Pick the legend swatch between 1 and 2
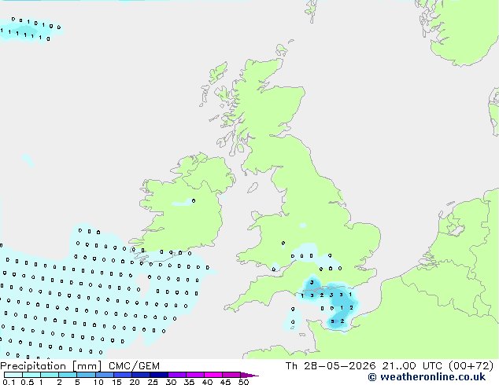Viewport: 499px width, 385px height. pyautogui.click(x=50, y=375)
